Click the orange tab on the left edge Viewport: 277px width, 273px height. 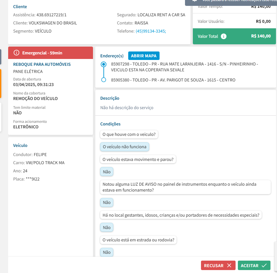click(1, 83)
